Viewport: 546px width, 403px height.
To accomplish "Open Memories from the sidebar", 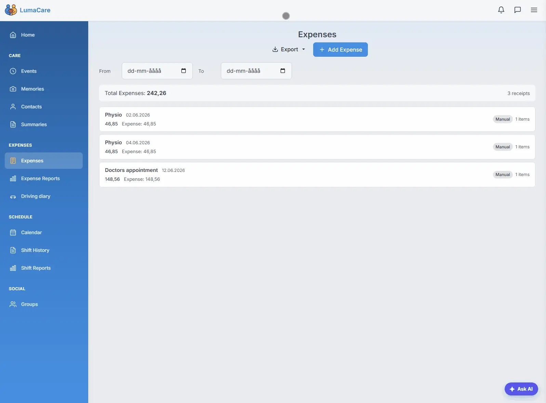I will [44, 89].
